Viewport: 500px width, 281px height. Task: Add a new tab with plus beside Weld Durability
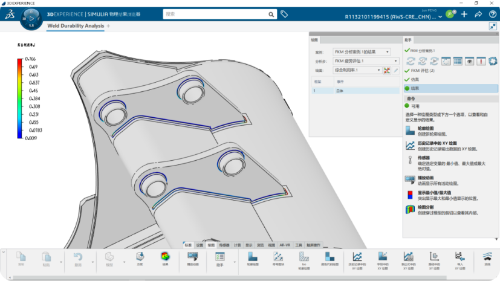(x=108, y=26)
